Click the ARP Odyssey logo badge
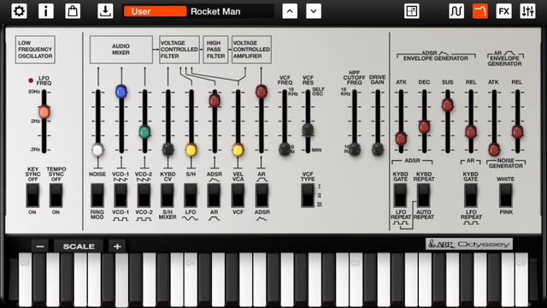Image resolution: width=547 pixels, height=308 pixels. (x=469, y=244)
